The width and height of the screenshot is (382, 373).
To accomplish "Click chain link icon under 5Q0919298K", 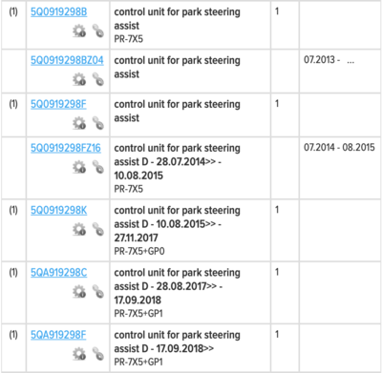I will [98, 230].
